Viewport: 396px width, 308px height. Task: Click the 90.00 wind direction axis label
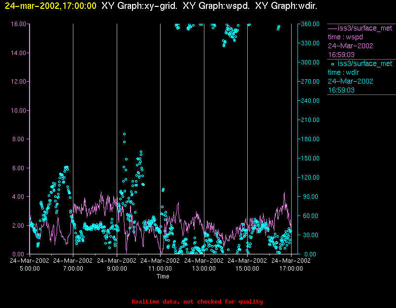tap(311, 196)
